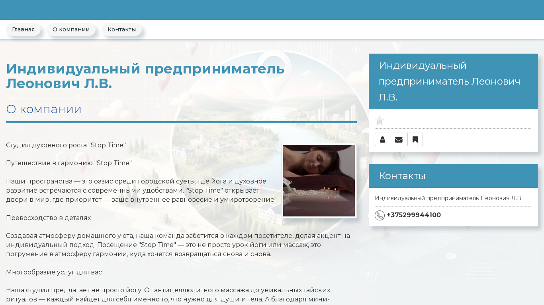Click the phone icon beside the number
Image resolution: width=544 pixels, height=305 pixels.
coord(380,215)
